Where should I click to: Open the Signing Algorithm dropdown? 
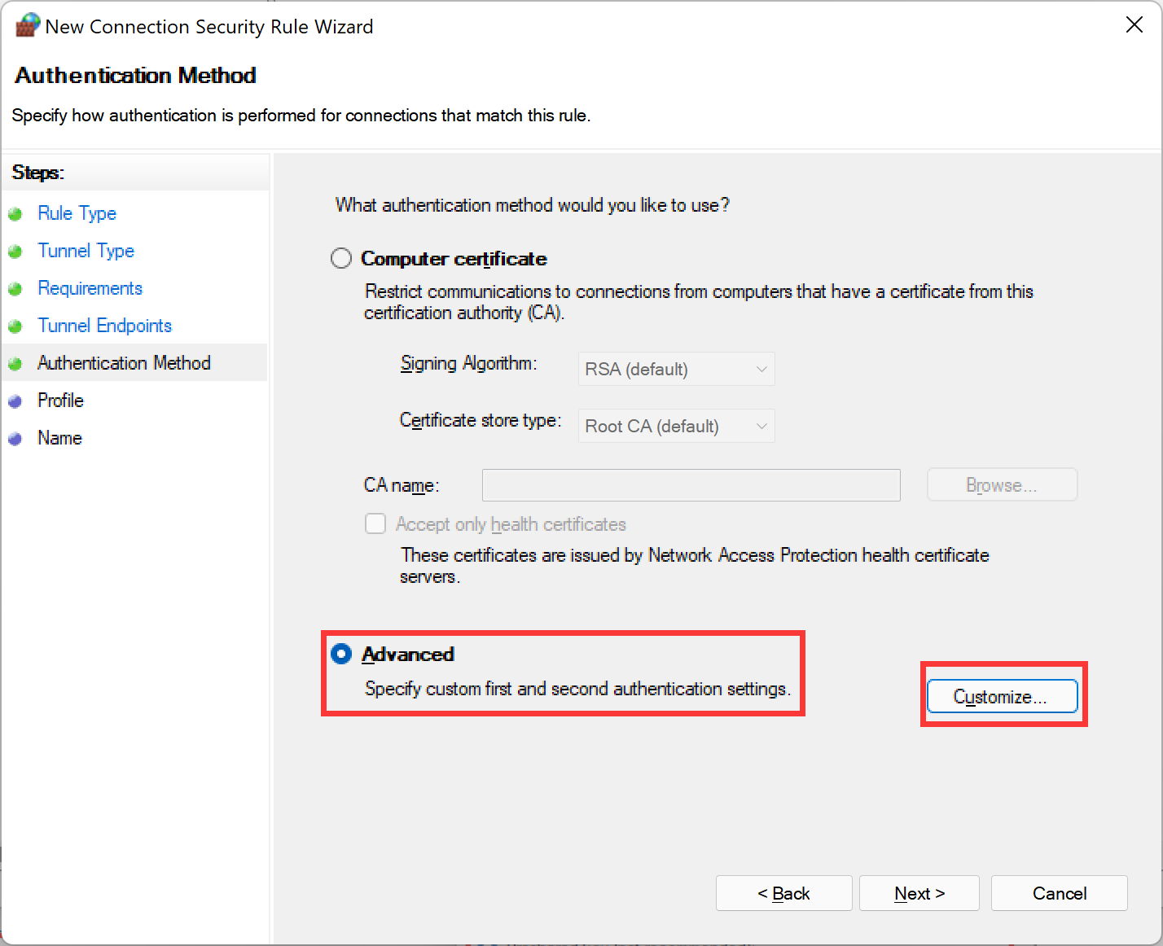pos(676,369)
